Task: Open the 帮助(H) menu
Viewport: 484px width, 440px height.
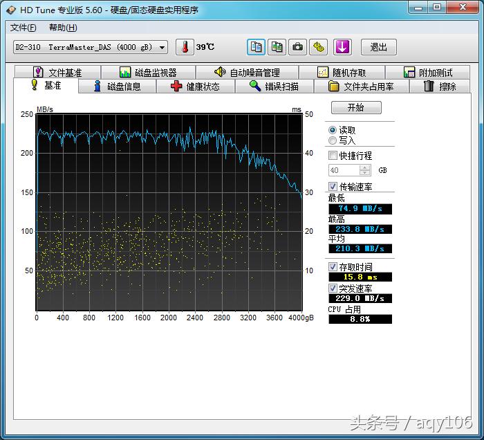Action: pos(63,28)
